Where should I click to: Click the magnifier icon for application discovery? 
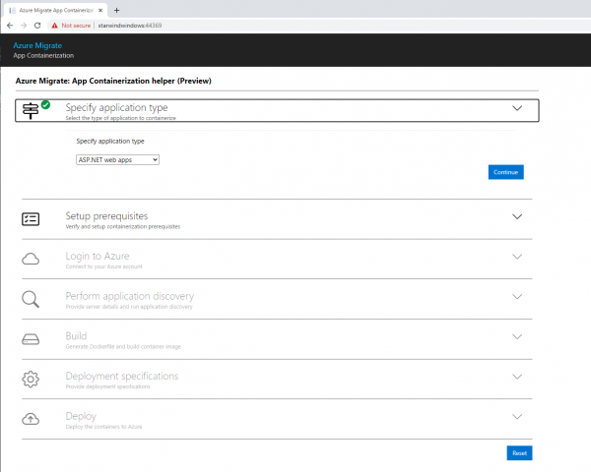click(x=31, y=299)
